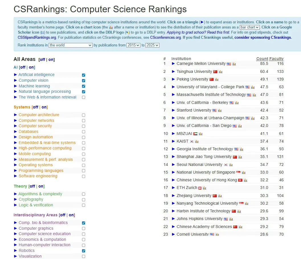The width and height of the screenshot is (301, 259).
Task: Open Shanghai Jiao Tong University chart icon
Action: click(240, 157)
